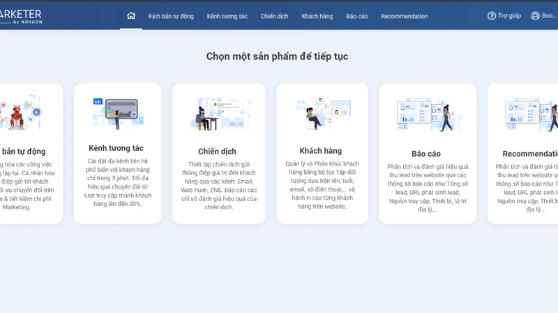
Task: Open Kênh tương tác menu
Action: (x=227, y=16)
